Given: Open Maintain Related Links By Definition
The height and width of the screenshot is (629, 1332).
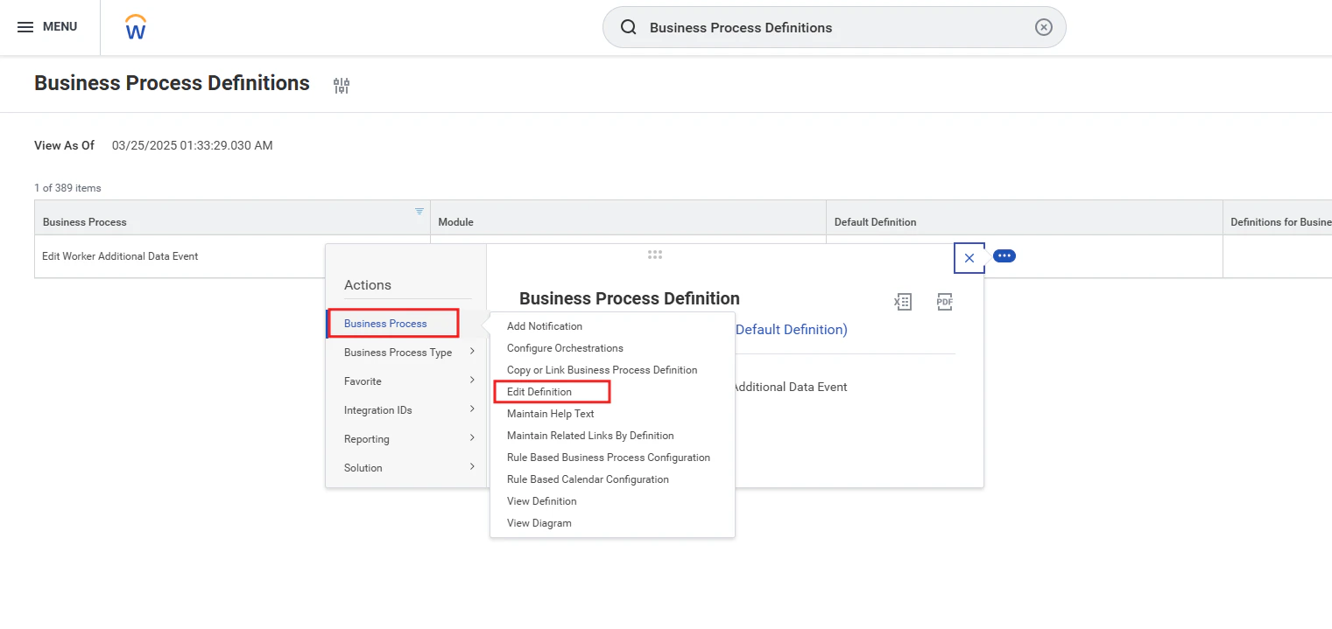Looking at the screenshot, I should 590,436.
